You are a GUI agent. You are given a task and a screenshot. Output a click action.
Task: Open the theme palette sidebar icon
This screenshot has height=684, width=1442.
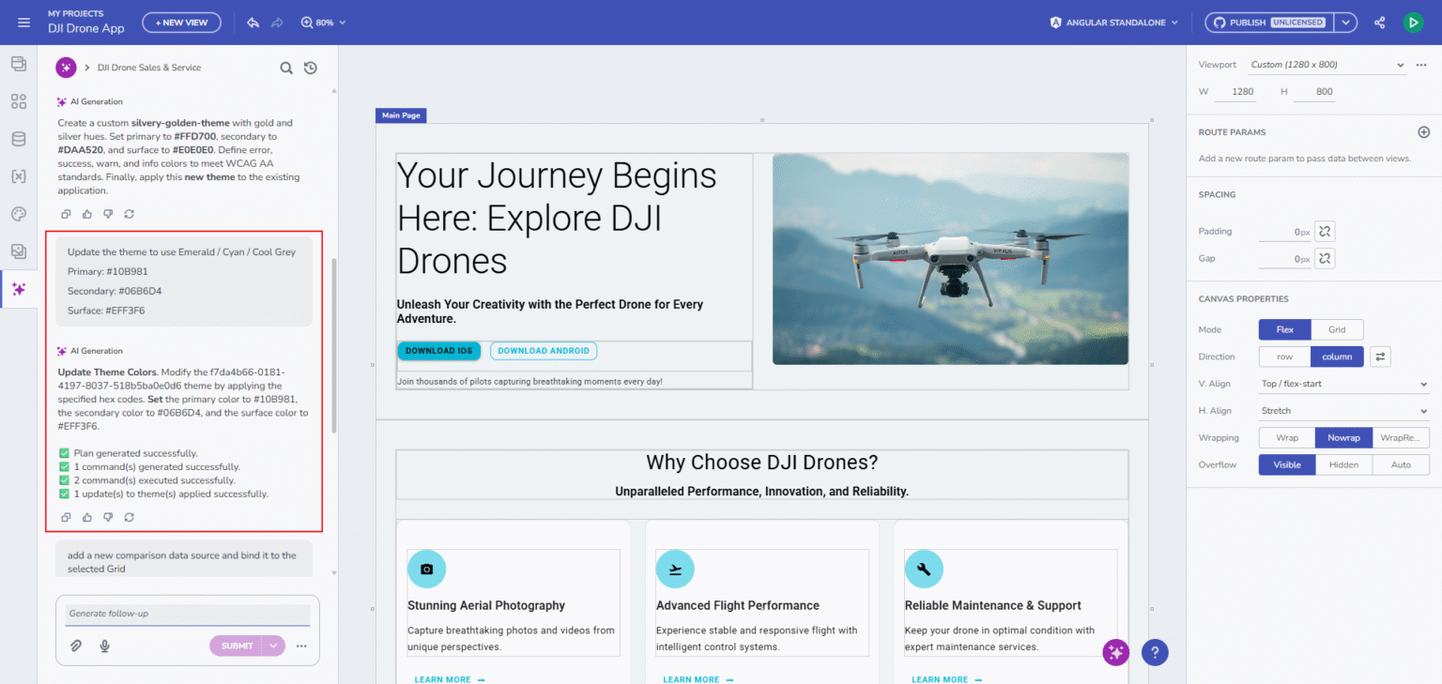tap(18, 214)
